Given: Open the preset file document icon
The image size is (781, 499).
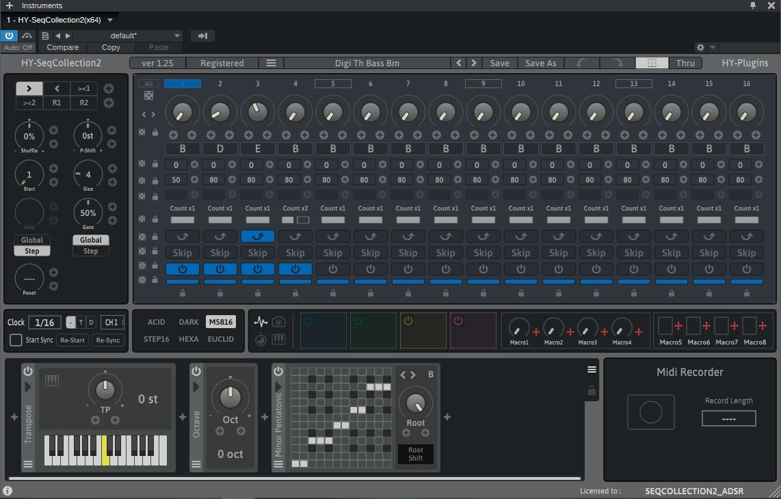Looking at the screenshot, I should click(x=45, y=36).
